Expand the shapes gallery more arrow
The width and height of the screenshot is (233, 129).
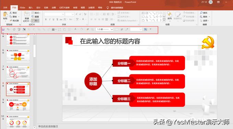(x=164, y=20)
